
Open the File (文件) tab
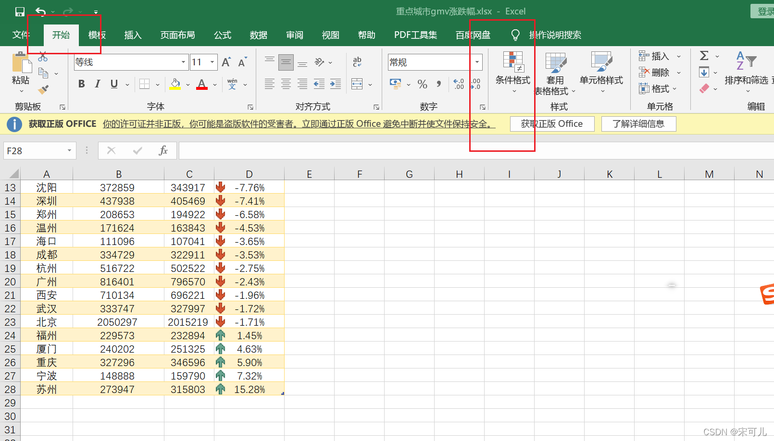pyautogui.click(x=21, y=35)
